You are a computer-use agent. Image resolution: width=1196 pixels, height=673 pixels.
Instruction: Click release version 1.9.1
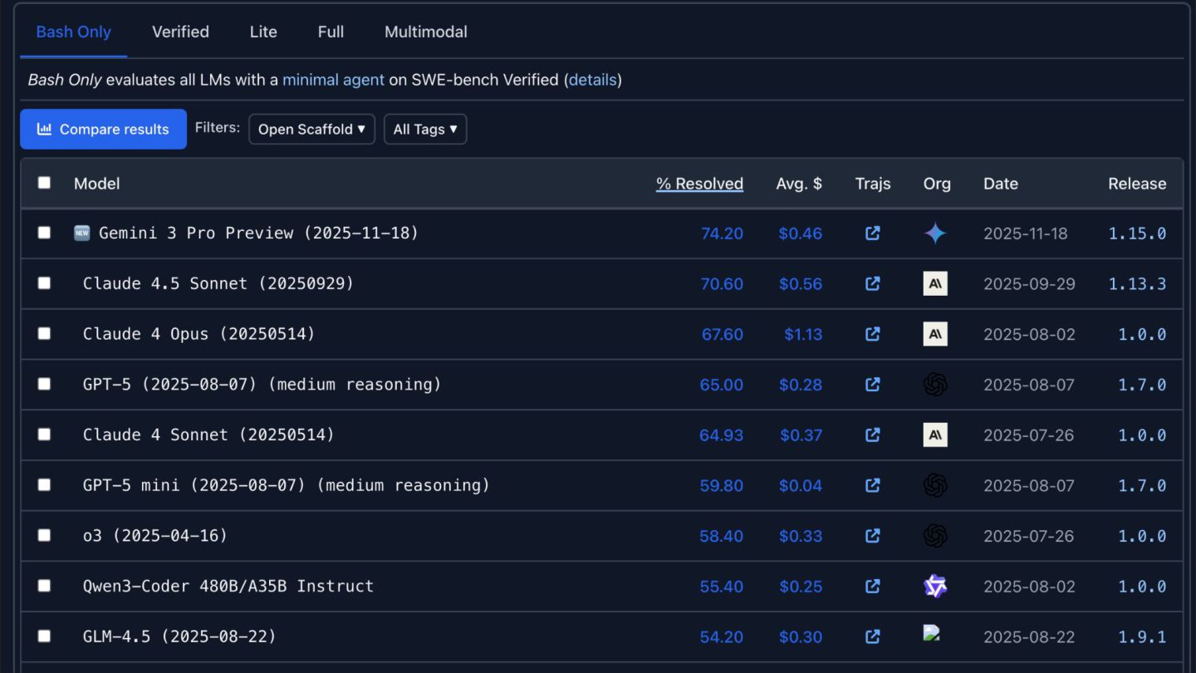[1142, 637]
